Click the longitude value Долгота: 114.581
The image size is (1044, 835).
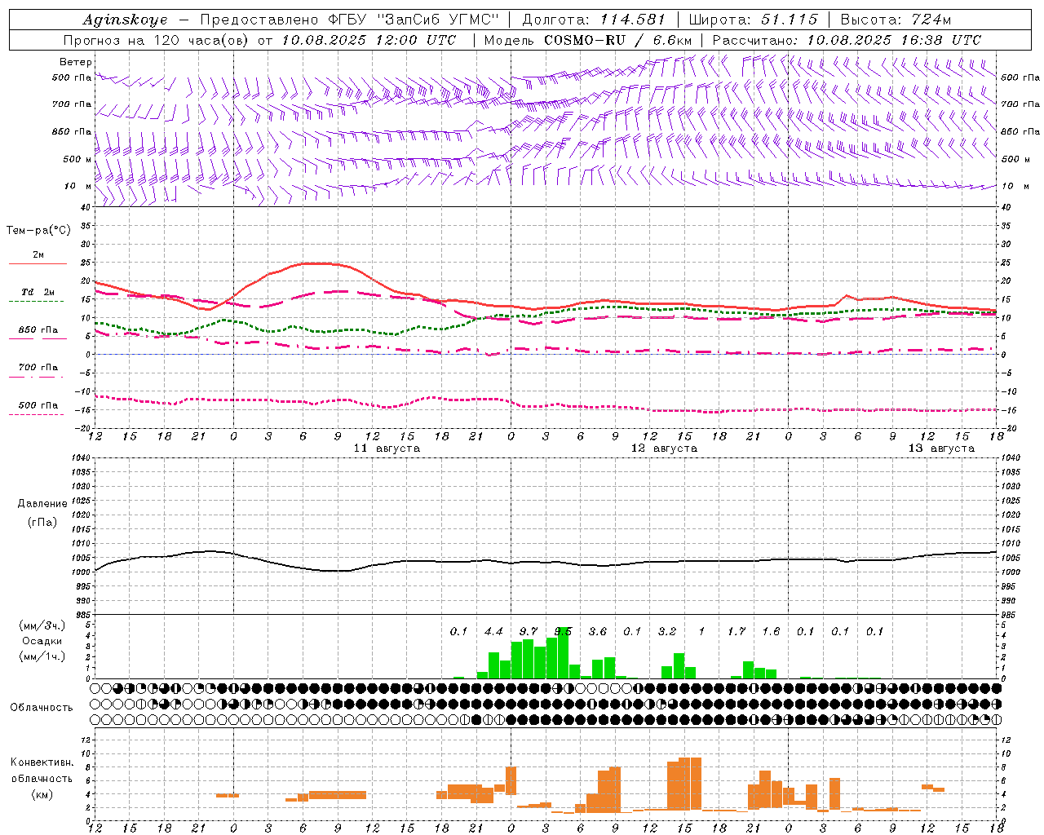594,20
